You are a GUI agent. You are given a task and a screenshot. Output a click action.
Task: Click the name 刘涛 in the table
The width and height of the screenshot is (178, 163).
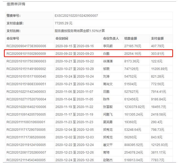point(107,77)
